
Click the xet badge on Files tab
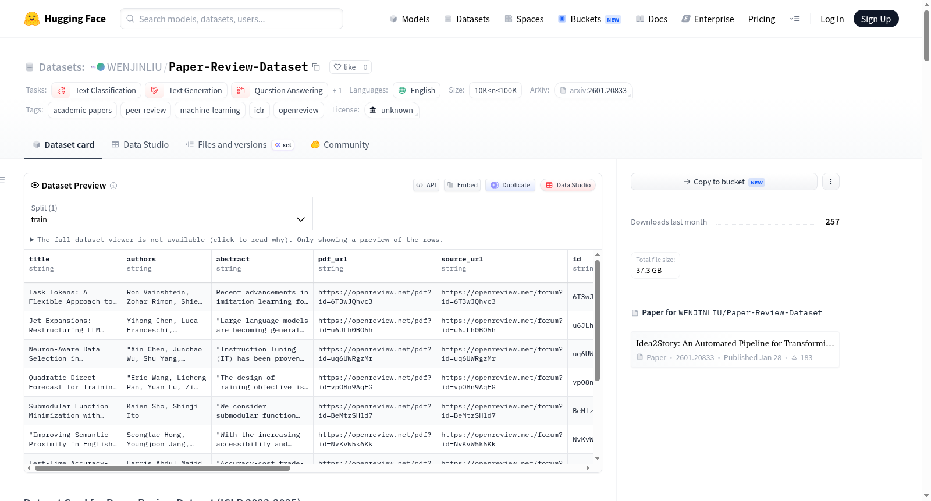click(x=283, y=145)
